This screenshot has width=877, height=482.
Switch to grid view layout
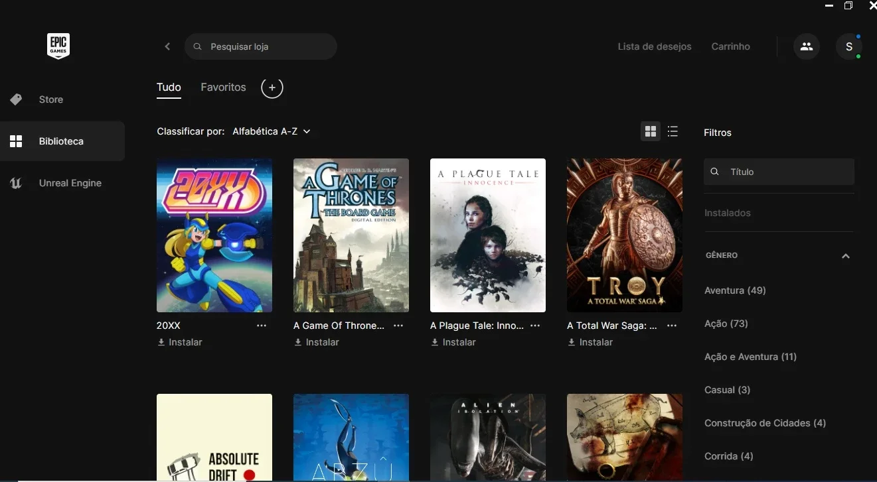point(651,131)
